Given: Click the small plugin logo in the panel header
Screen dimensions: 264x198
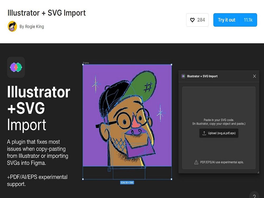Looking at the screenshot, I should click(x=183, y=76).
